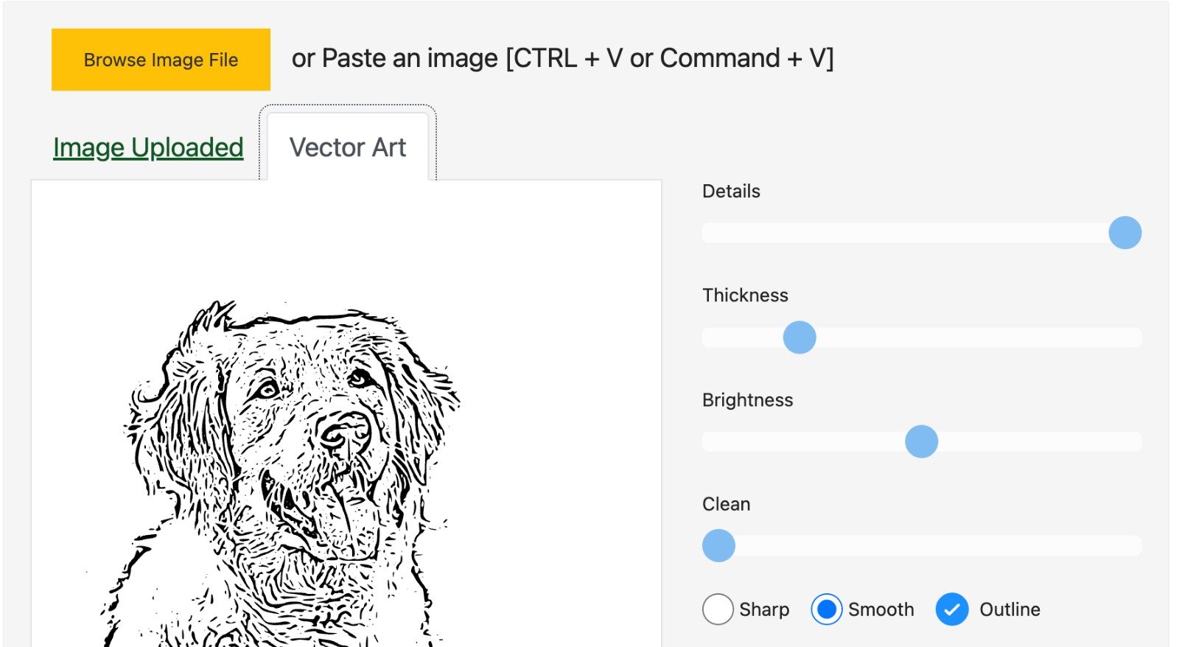This screenshot has width=1179, height=647.
Task: Switch to the Image Uploaded tab
Action: point(148,147)
